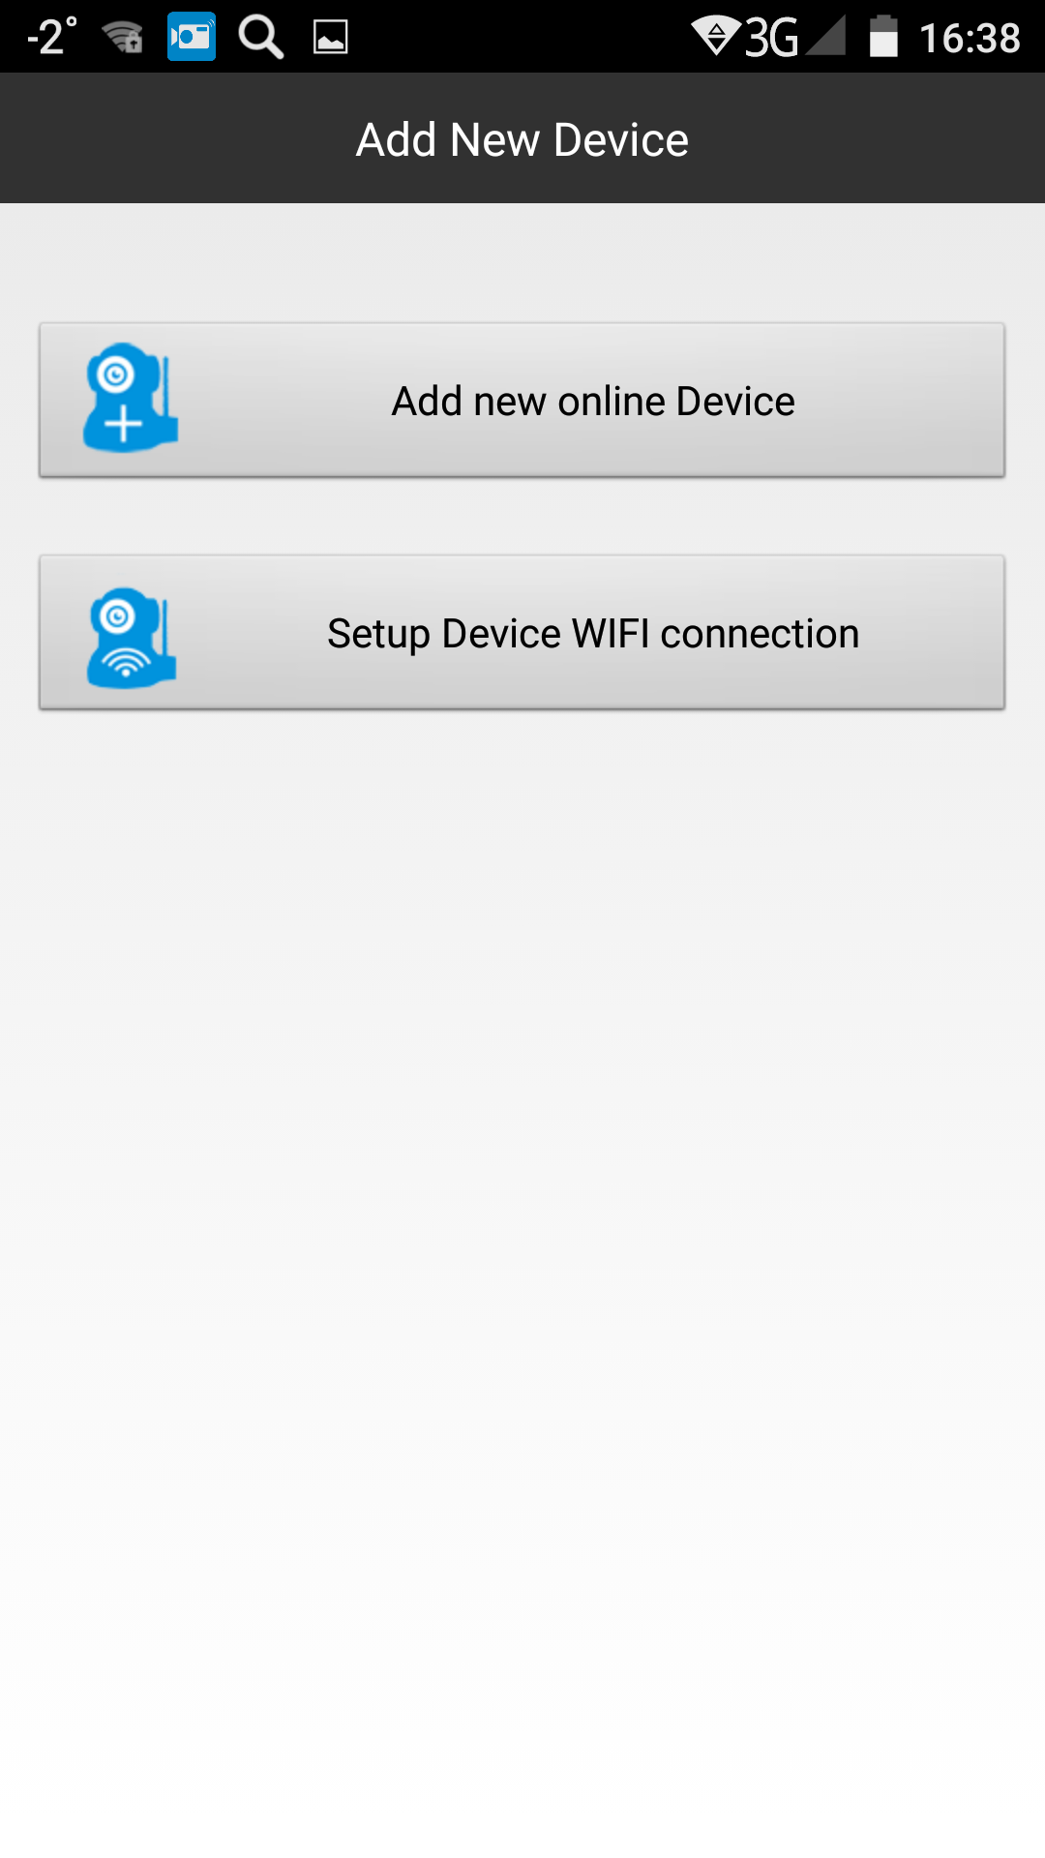Choose Add new online Device
This screenshot has height=1858, width=1045.
(522, 400)
